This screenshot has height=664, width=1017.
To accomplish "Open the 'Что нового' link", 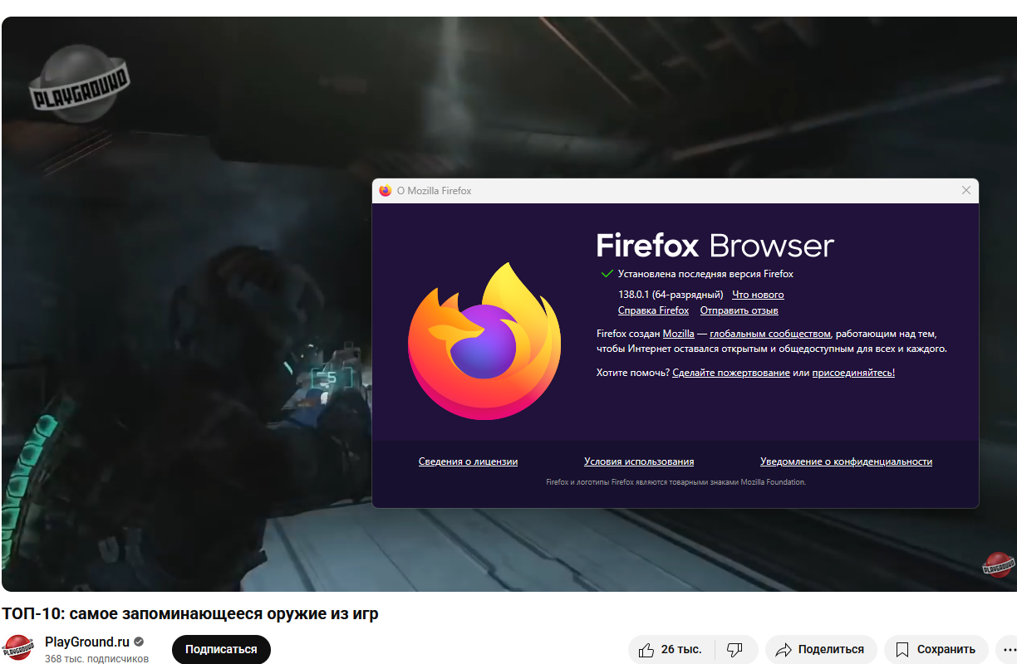I will pyautogui.click(x=758, y=295).
